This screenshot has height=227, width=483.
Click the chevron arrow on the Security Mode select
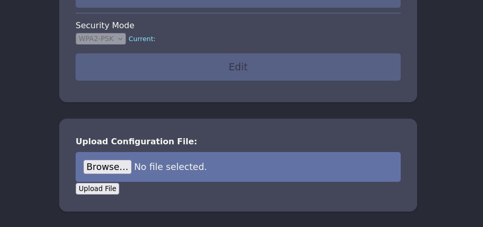(120, 39)
